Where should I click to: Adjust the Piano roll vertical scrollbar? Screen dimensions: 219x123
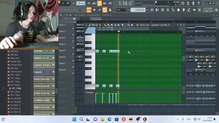pos(184,58)
